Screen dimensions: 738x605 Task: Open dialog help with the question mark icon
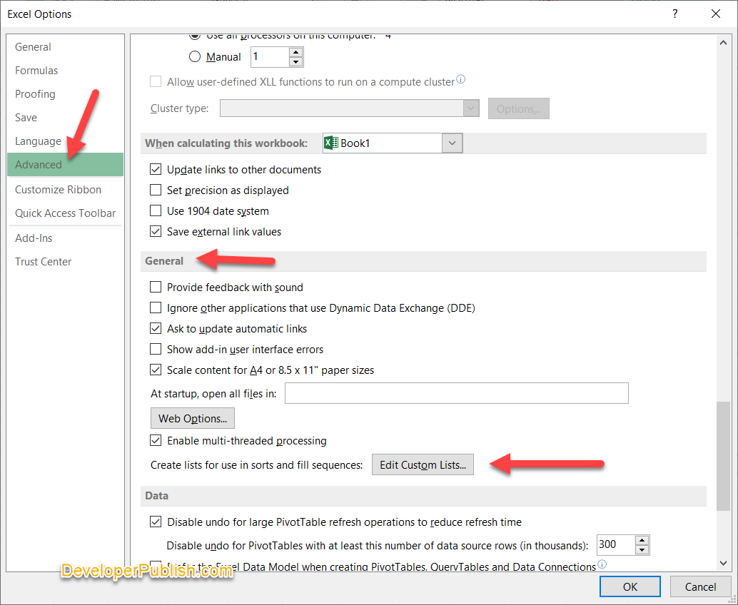(x=674, y=14)
